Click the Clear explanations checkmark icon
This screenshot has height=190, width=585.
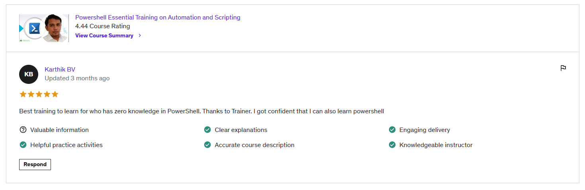coord(207,130)
